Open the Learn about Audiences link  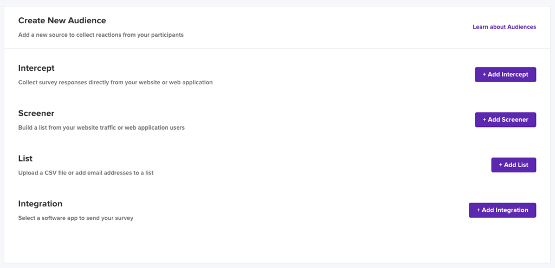point(505,27)
